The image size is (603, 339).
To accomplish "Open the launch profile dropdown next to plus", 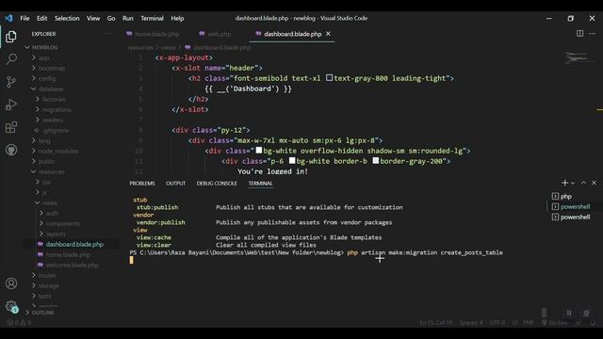I will pos(573,184).
